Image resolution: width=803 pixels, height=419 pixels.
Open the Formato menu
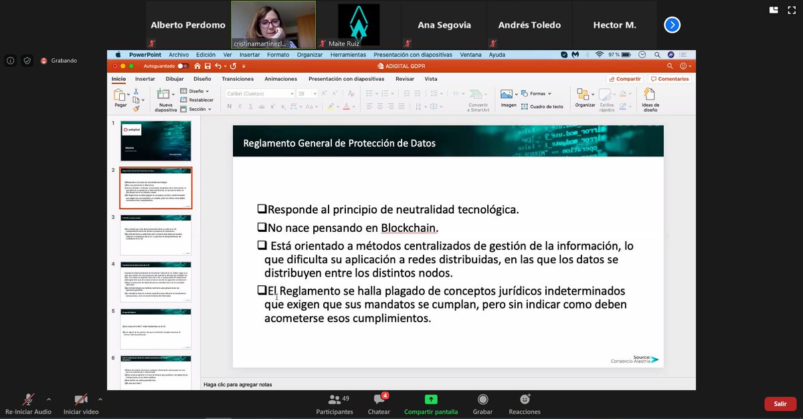pos(278,55)
